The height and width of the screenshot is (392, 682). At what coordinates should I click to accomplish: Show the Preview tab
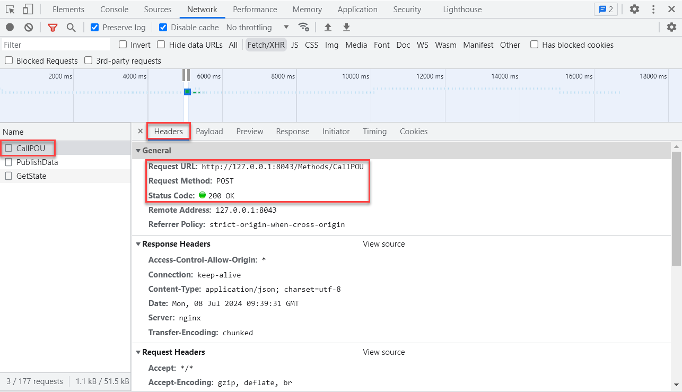click(250, 131)
